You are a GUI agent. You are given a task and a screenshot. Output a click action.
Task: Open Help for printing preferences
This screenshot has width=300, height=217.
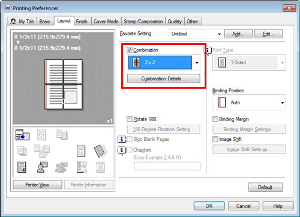[278, 206]
